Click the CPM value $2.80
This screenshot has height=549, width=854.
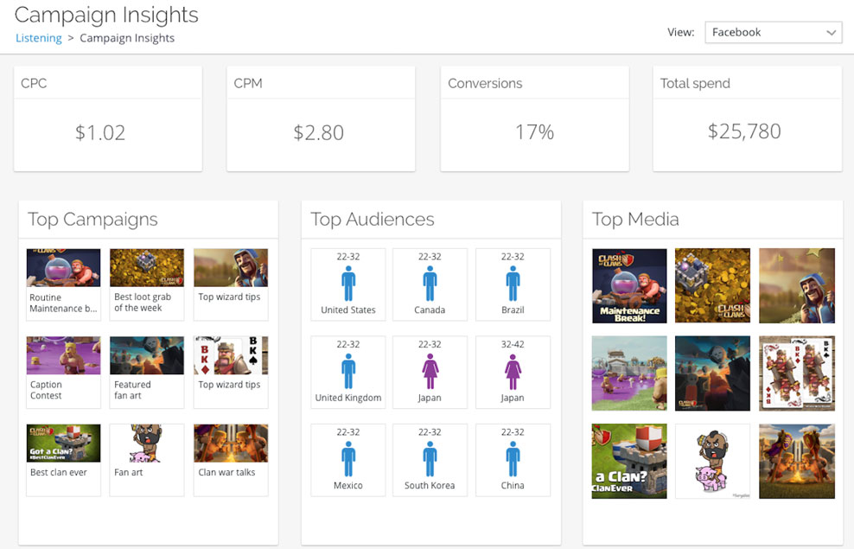319,132
